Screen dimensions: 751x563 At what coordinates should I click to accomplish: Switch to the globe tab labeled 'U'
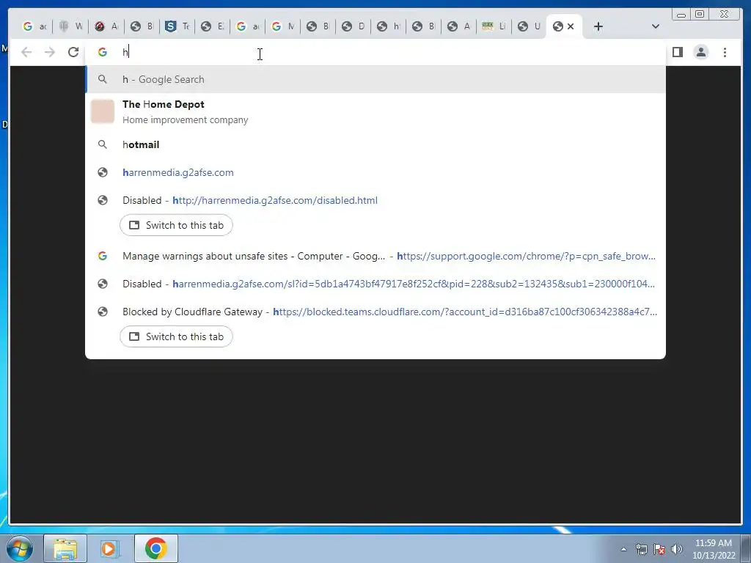[530, 26]
